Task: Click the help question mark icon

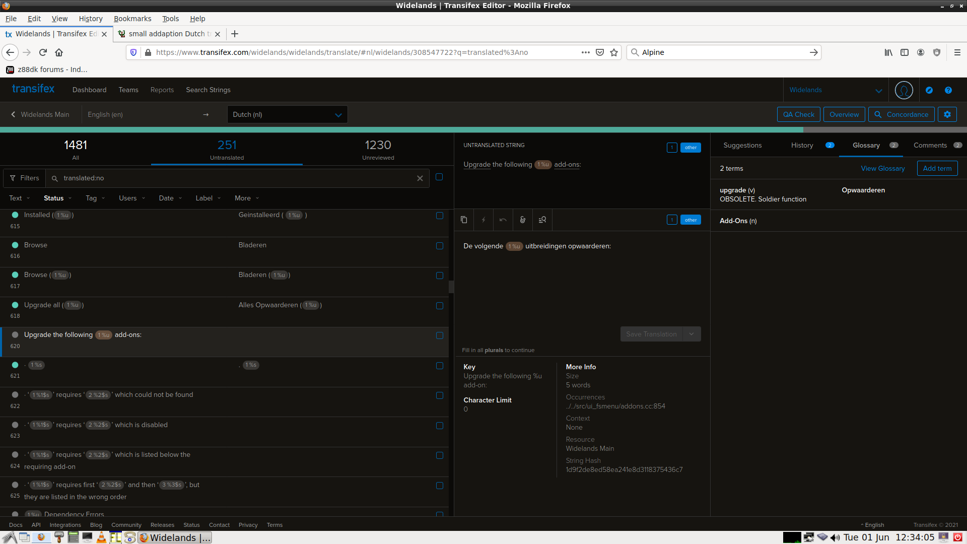Action: (948, 90)
